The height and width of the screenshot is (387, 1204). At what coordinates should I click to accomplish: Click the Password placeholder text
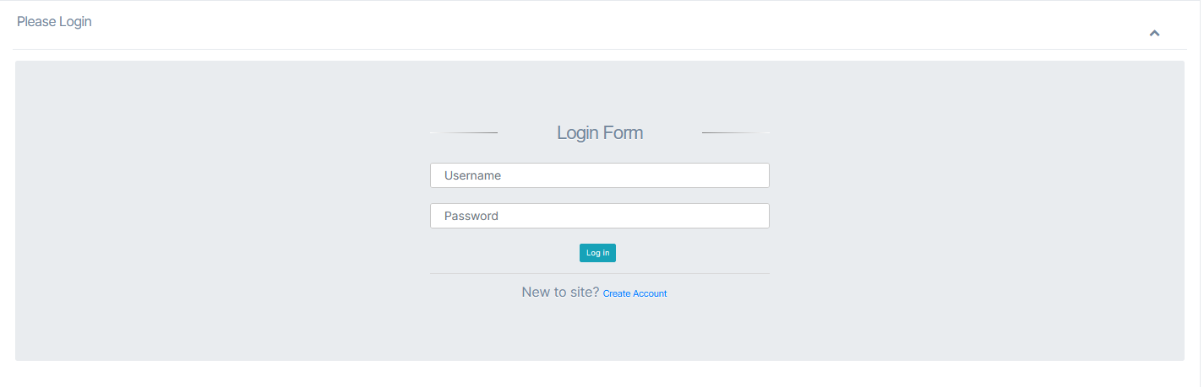pos(471,216)
